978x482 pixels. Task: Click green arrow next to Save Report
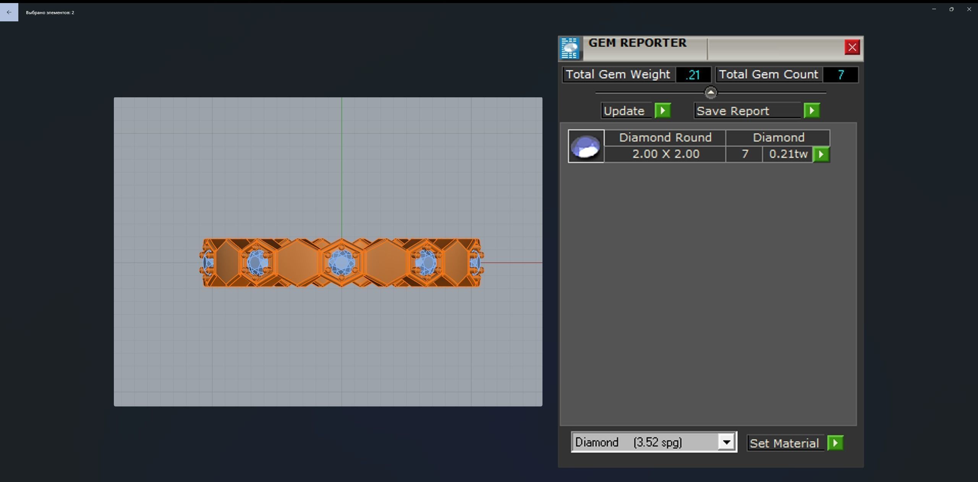pos(811,111)
